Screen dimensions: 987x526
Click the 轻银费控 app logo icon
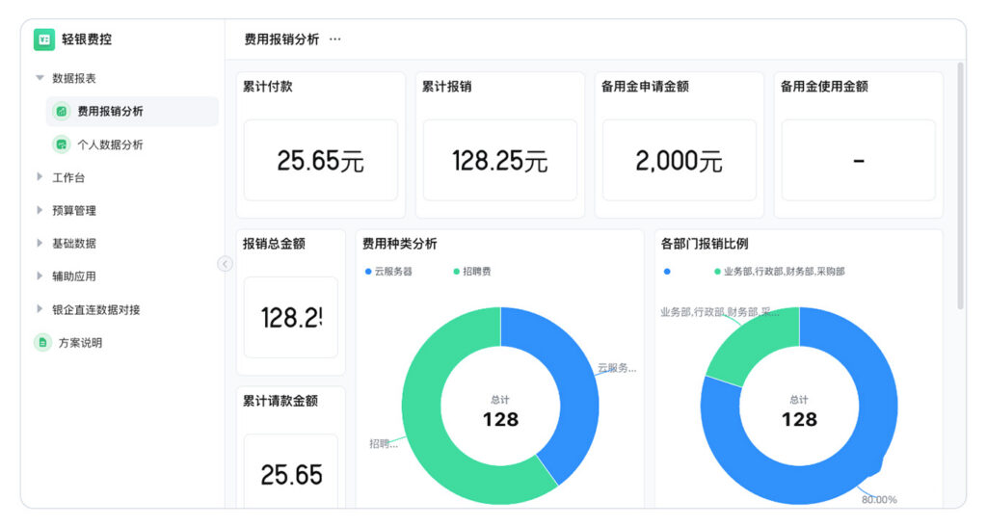pos(44,39)
